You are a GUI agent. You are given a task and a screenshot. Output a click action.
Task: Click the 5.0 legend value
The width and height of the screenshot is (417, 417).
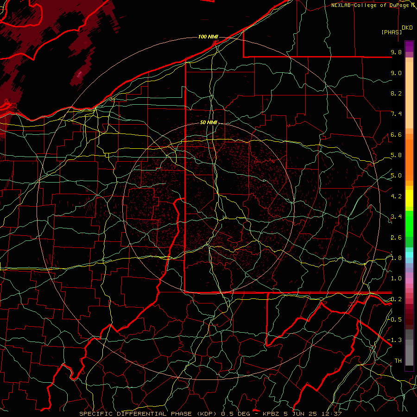tap(396, 176)
